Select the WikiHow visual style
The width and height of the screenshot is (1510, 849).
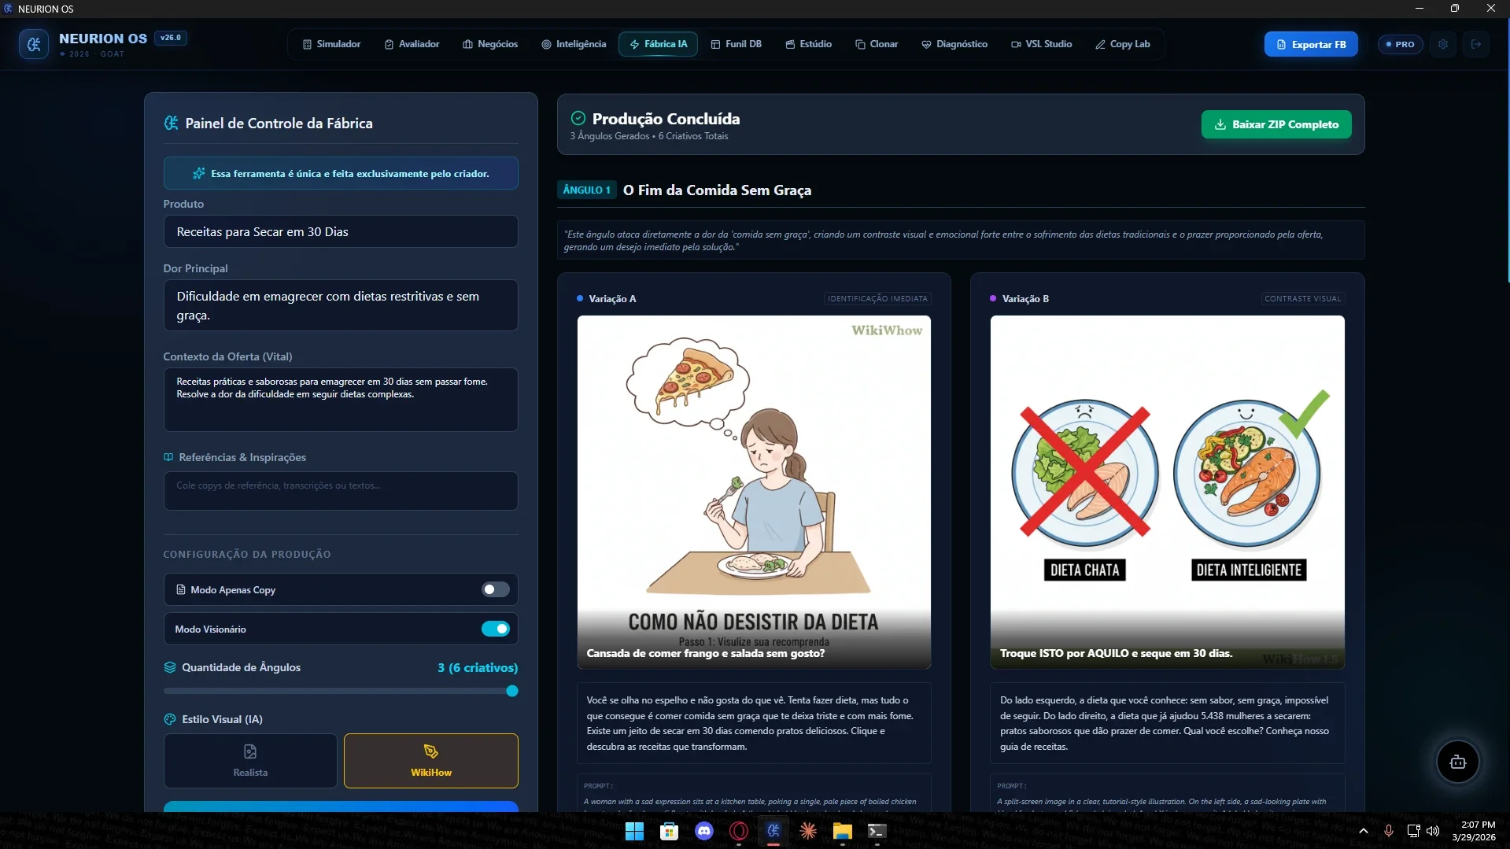click(x=430, y=761)
